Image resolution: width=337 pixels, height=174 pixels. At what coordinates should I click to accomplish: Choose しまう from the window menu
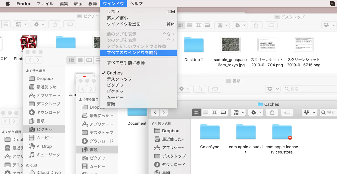tap(139, 11)
